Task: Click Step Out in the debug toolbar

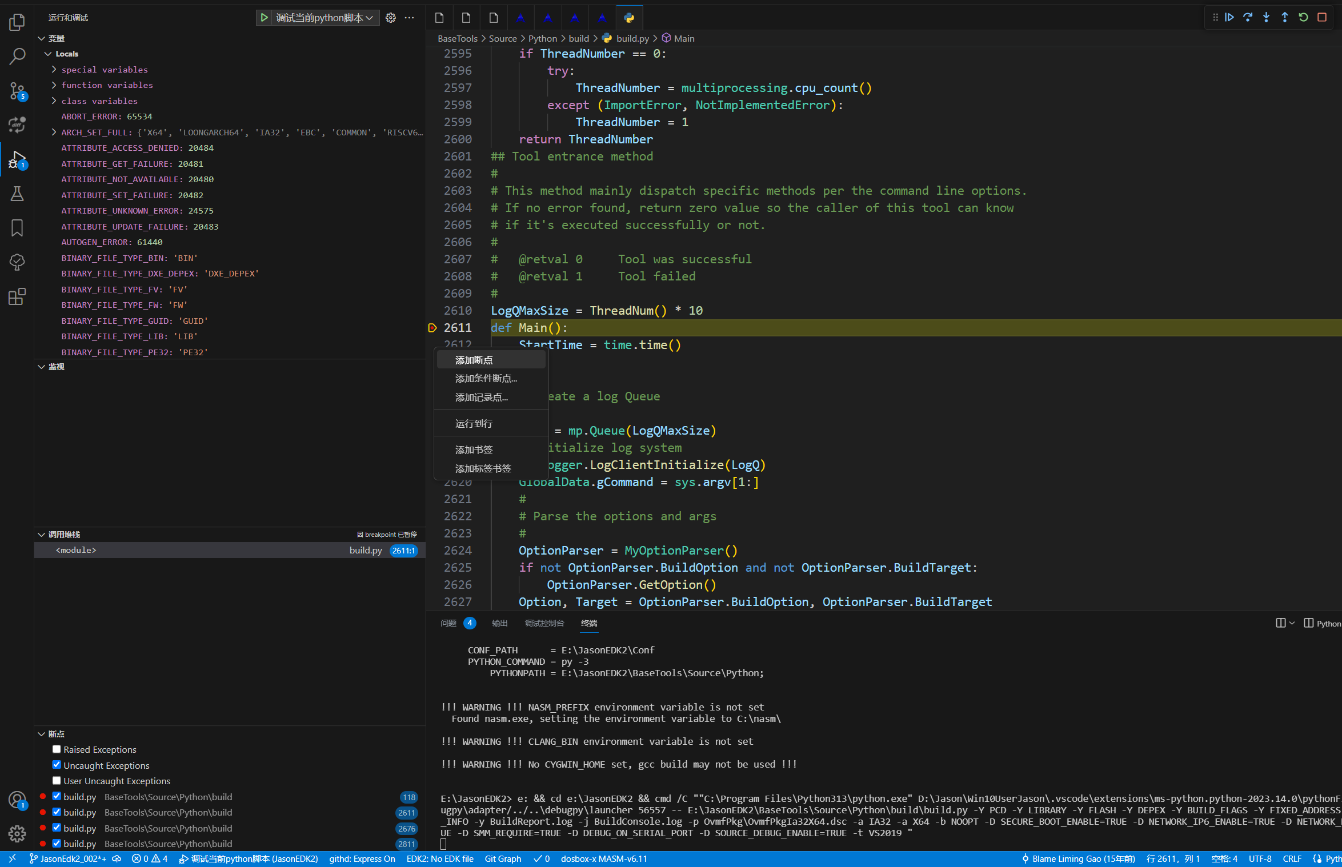Action: click(1284, 17)
